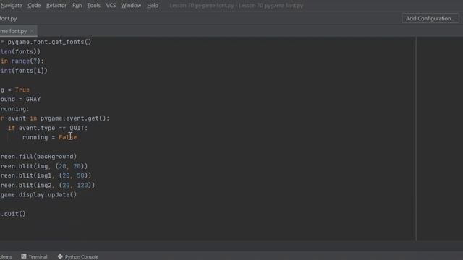Screen dimensions: 463x260
Task: Click the window title text
Action: [x=237, y=6]
